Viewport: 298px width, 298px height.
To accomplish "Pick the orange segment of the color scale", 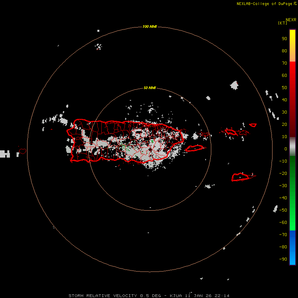I will pyautogui.click(x=292, y=56).
